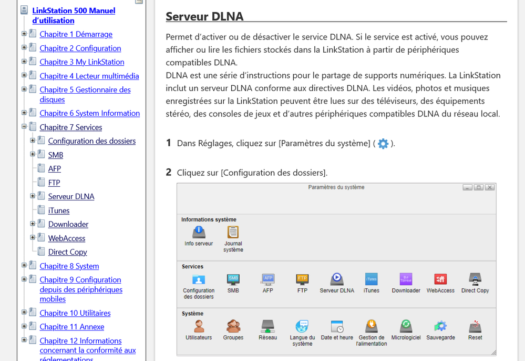Collapse the Chapitre 7 Services tree node

24,127
